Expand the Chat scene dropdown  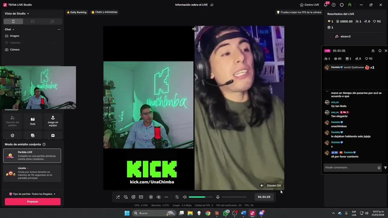(x=9, y=29)
